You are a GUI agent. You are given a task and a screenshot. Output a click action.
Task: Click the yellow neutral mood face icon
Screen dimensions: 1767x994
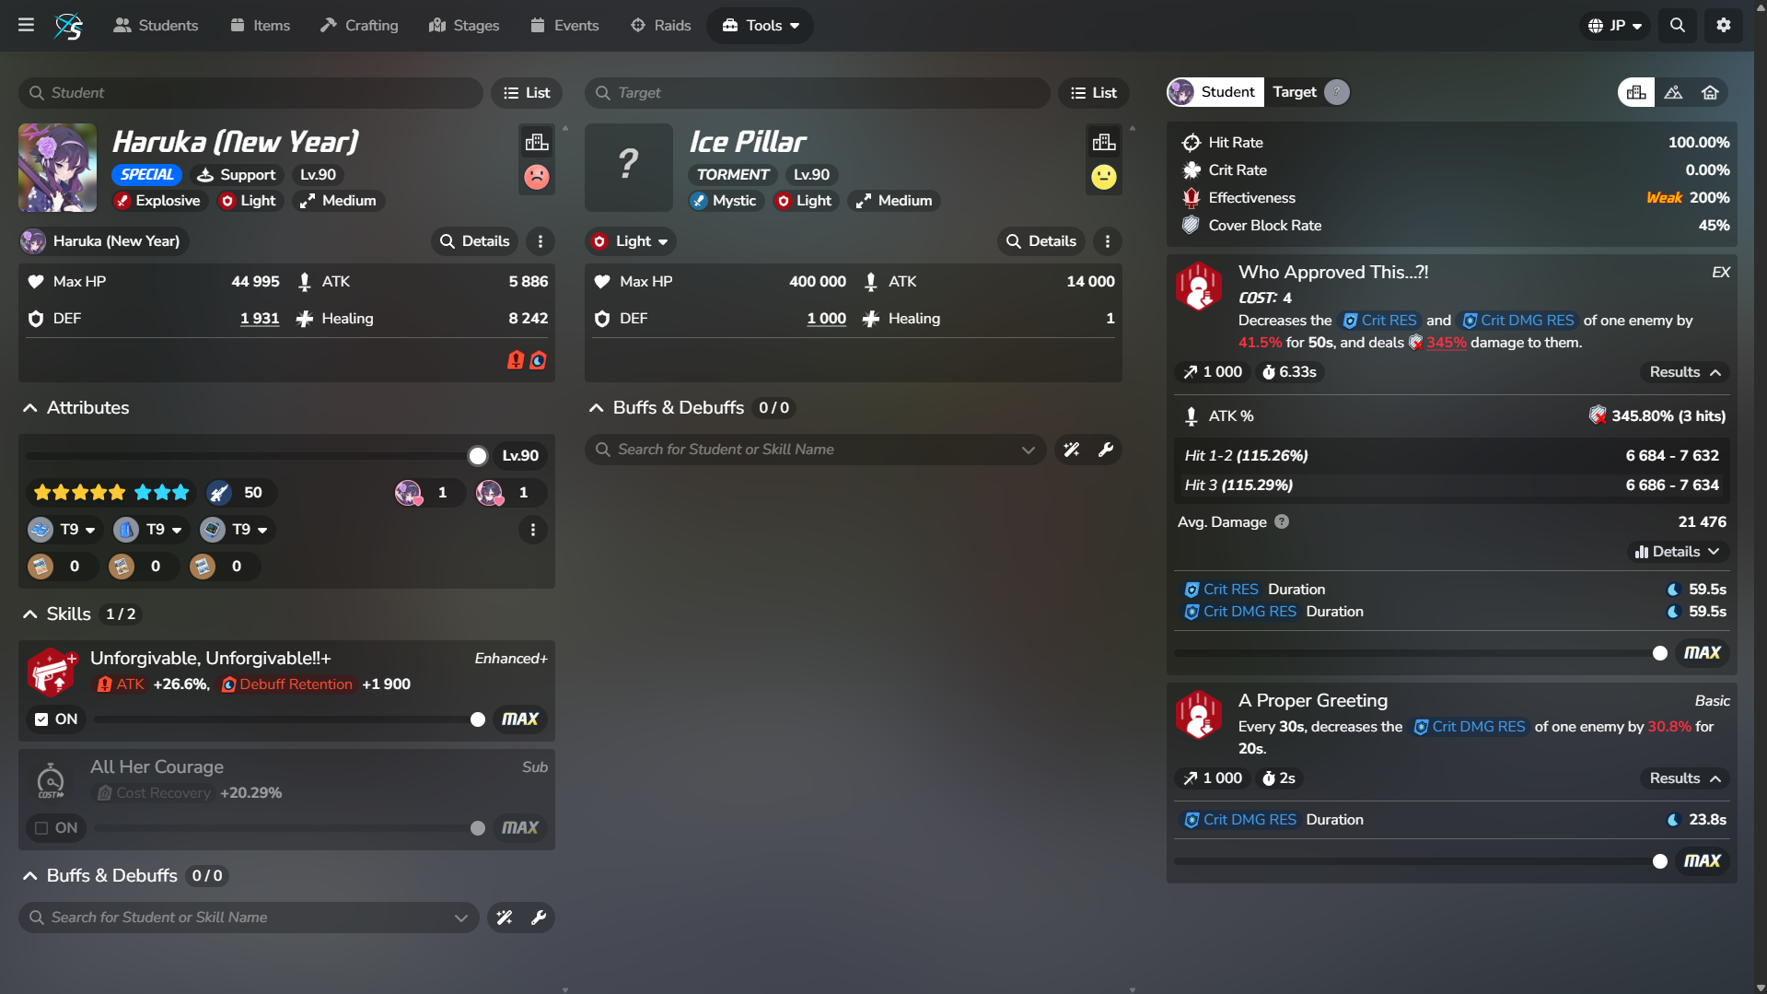click(1103, 177)
